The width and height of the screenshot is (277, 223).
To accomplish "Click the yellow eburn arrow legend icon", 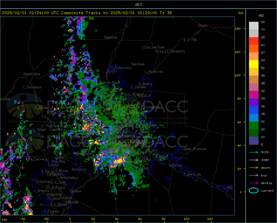I will pyautogui.click(x=254, y=167).
